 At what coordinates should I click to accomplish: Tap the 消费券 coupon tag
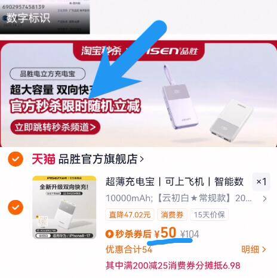pyautogui.click(x=172, y=215)
